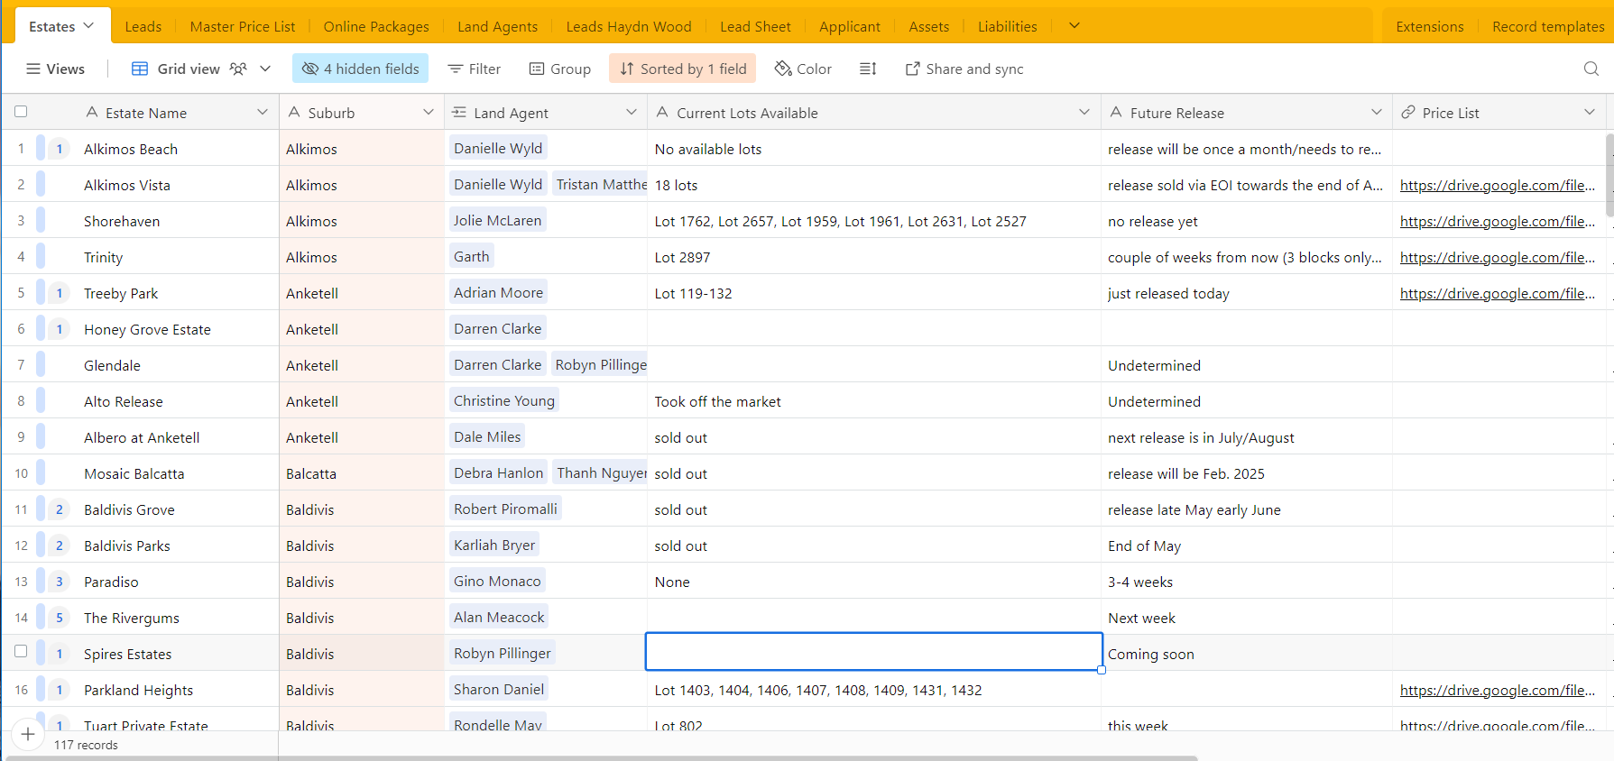Open Share and sync
The height and width of the screenshot is (761, 1614).
pos(964,69)
